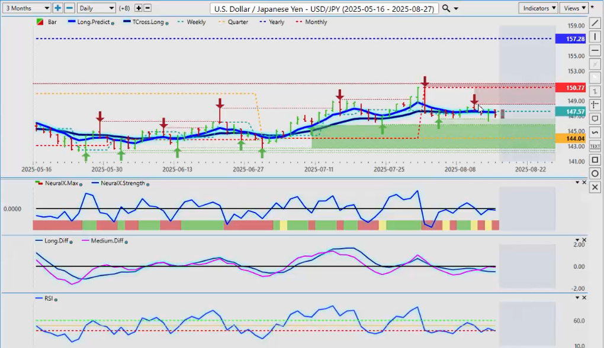The width and height of the screenshot is (604, 348).
Task: Open the Daily interval dropdown
Action: click(96, 8)
